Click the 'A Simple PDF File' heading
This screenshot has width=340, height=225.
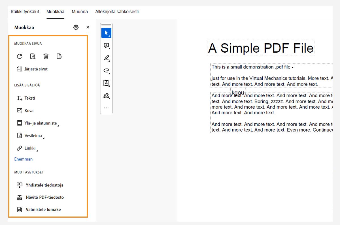261,48
